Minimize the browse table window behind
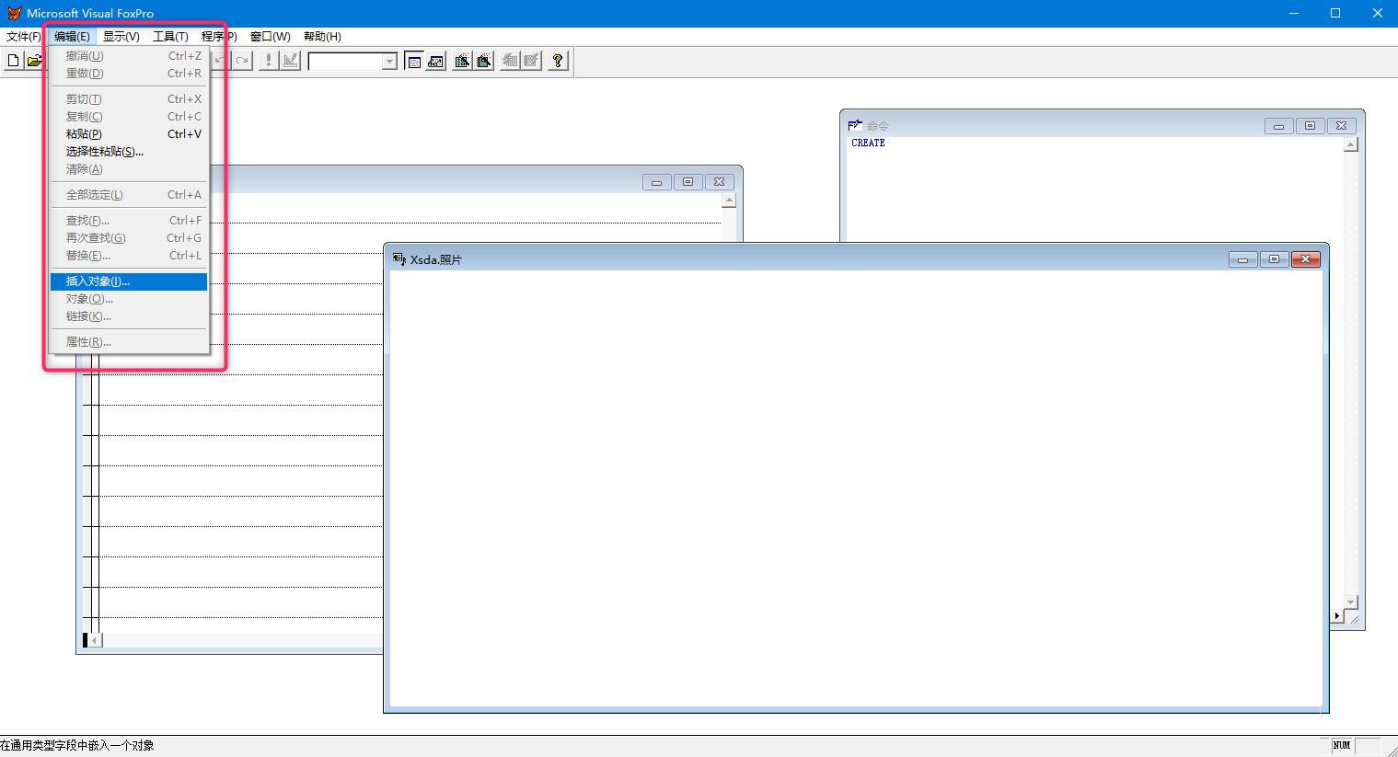 656,182
